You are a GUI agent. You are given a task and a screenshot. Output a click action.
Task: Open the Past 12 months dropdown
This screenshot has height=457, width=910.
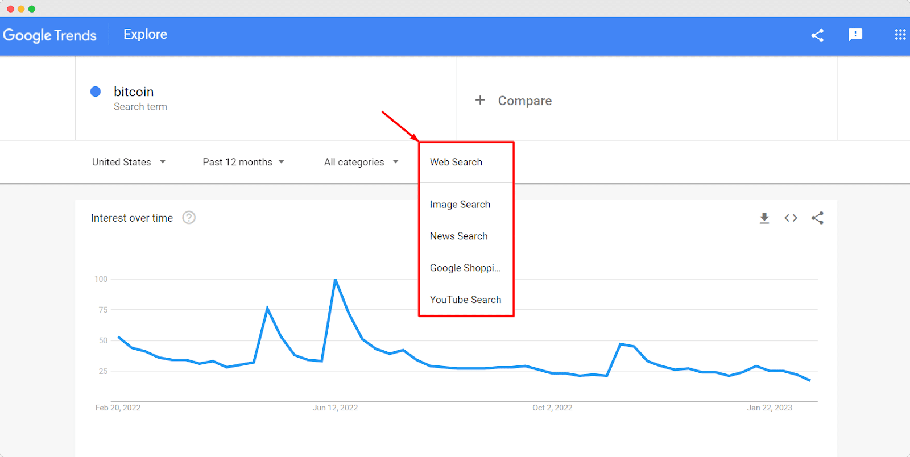point(243,162)
